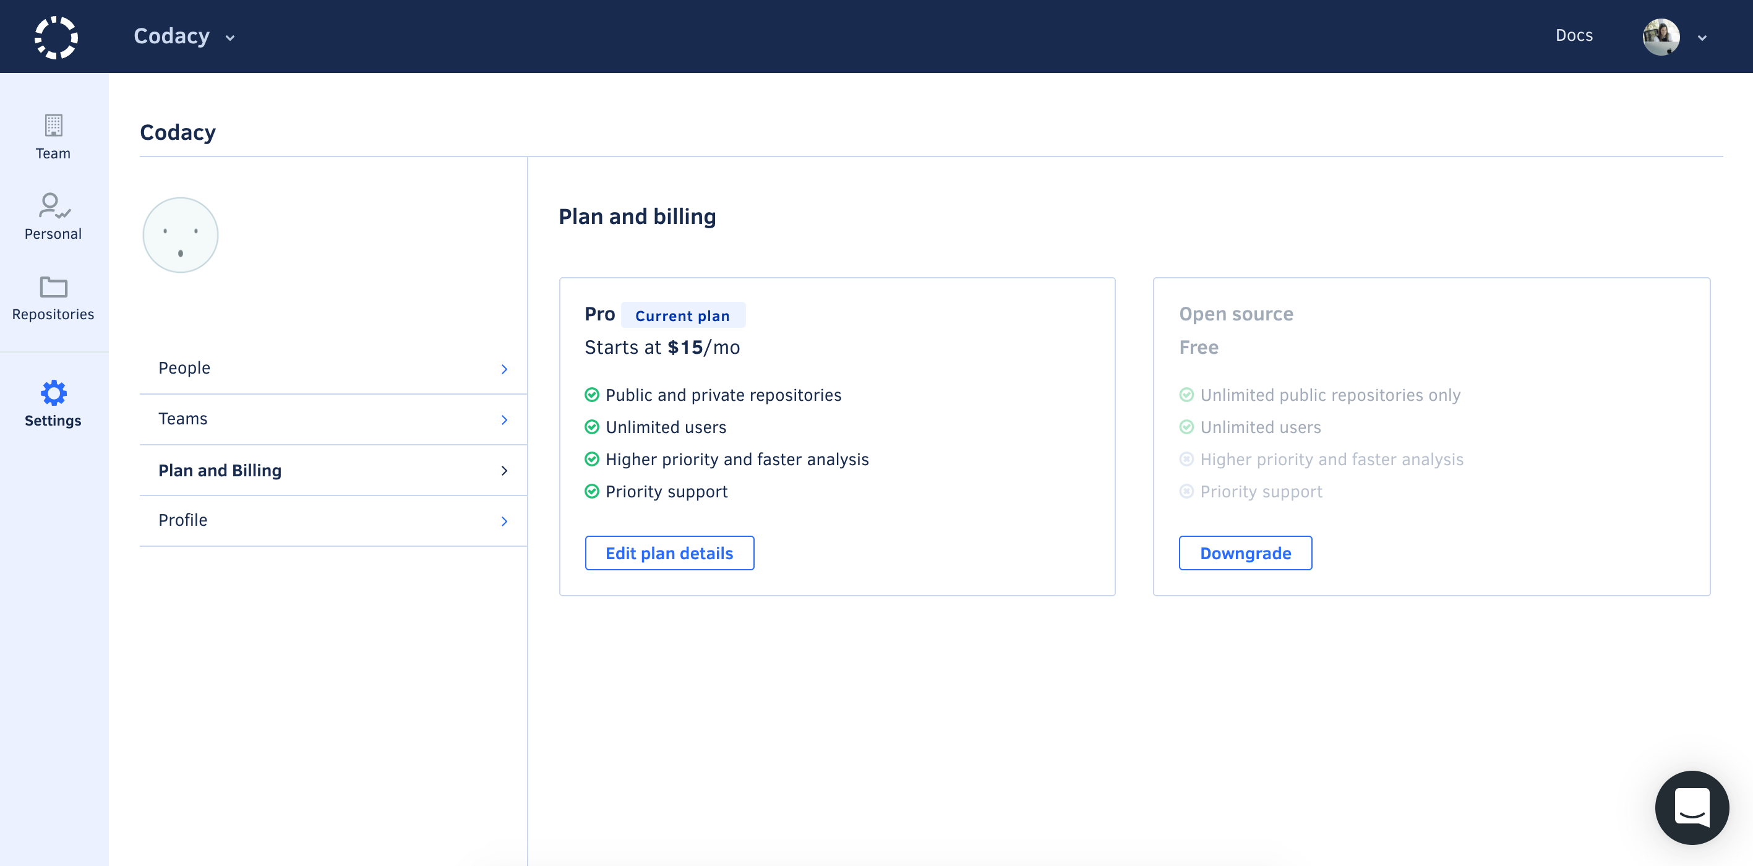
Task: Open the chat support widget
Action: (1691, 807)
